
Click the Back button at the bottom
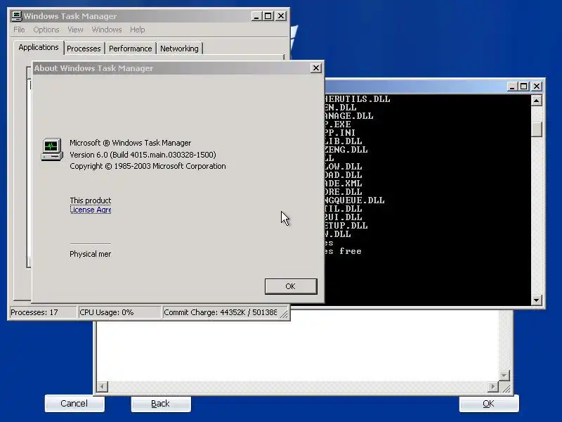click(161, 404)
